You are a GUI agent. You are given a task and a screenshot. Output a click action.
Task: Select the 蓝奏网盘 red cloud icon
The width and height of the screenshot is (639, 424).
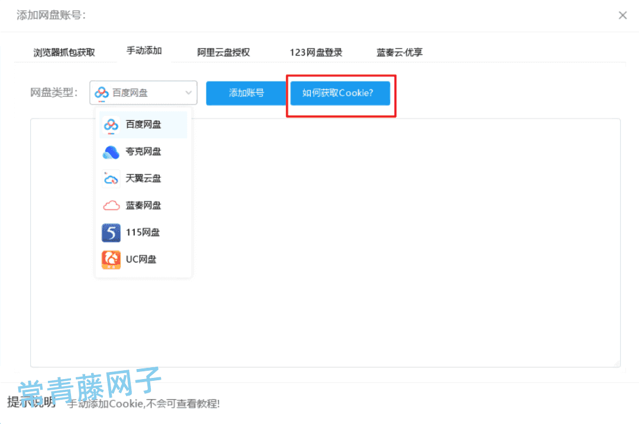(111, 205)
